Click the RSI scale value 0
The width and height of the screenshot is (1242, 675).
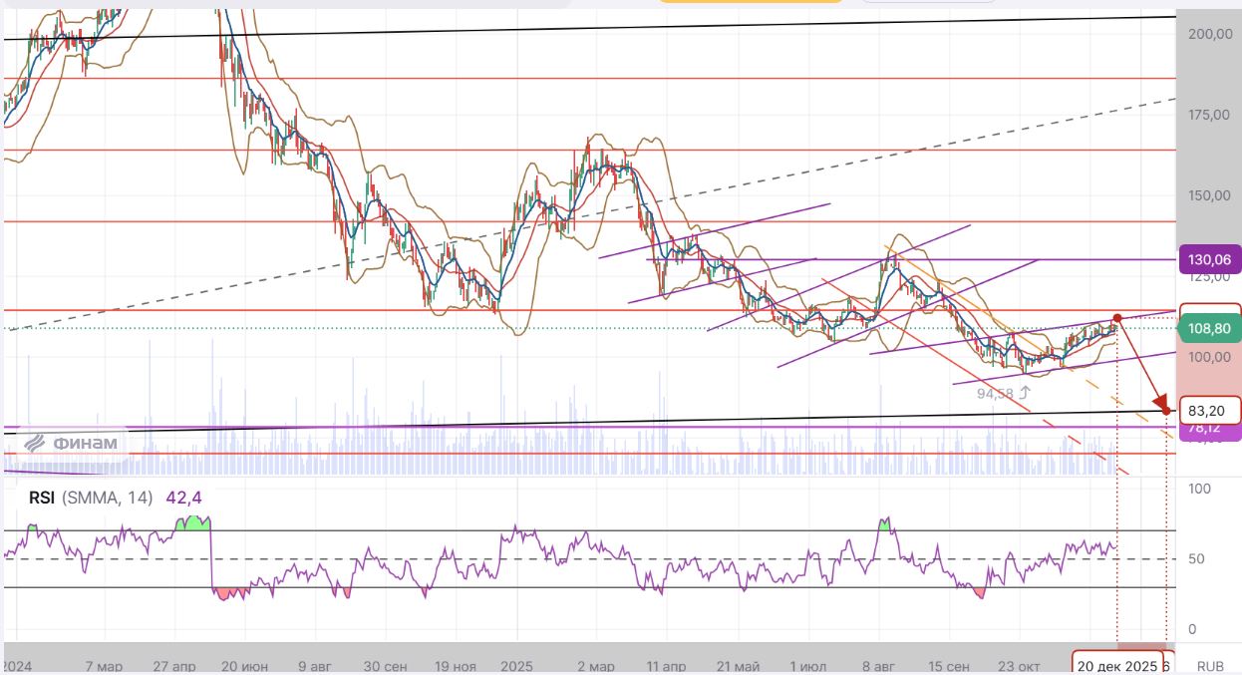(x=1191, y=629)
